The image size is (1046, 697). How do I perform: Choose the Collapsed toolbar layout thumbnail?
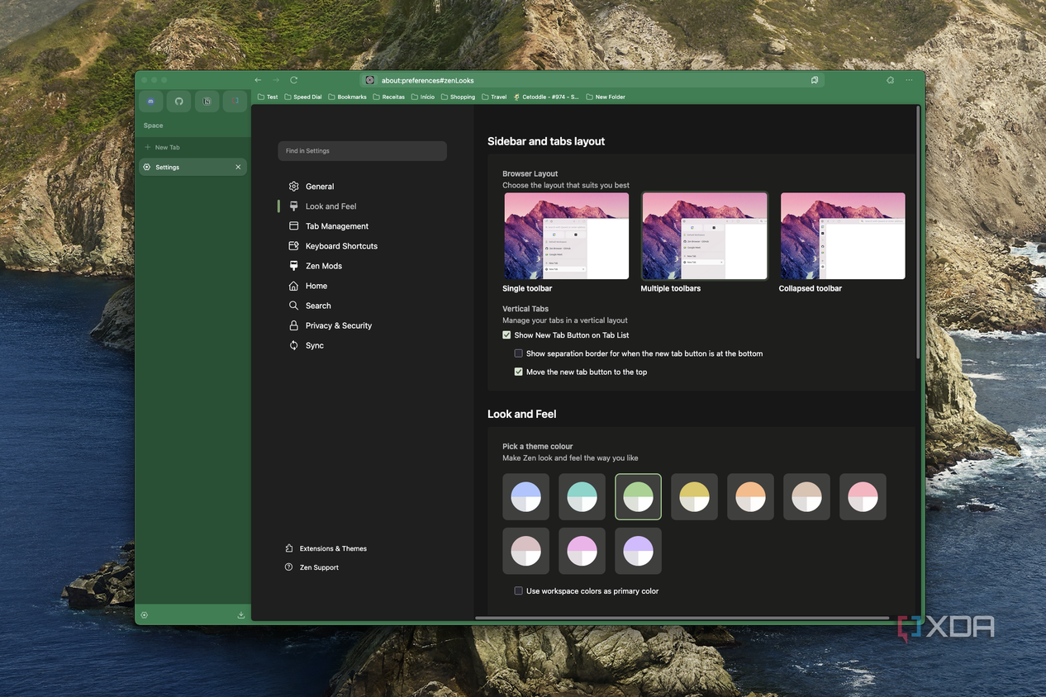tap(843, 236)
